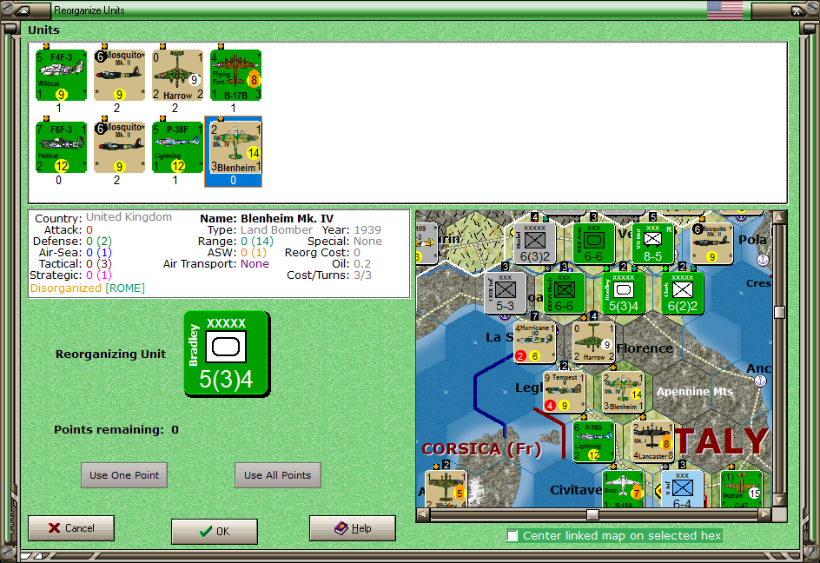820x563 pixels.
Task: Click Use All Points button
Action: click(x=278, y=475)
